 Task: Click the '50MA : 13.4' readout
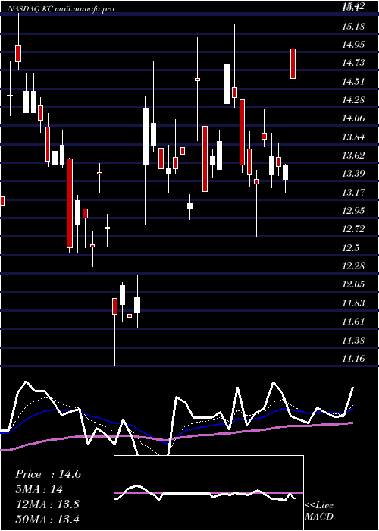[x=47, y=519]
